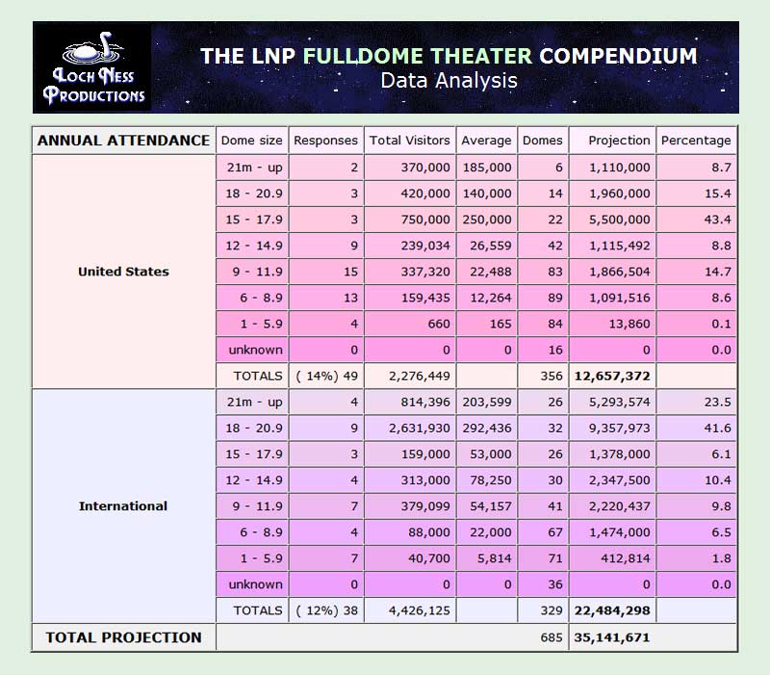Click the 313,000 total visitors cell
Screen dimensions: 770x675
[x=410, y=480]
